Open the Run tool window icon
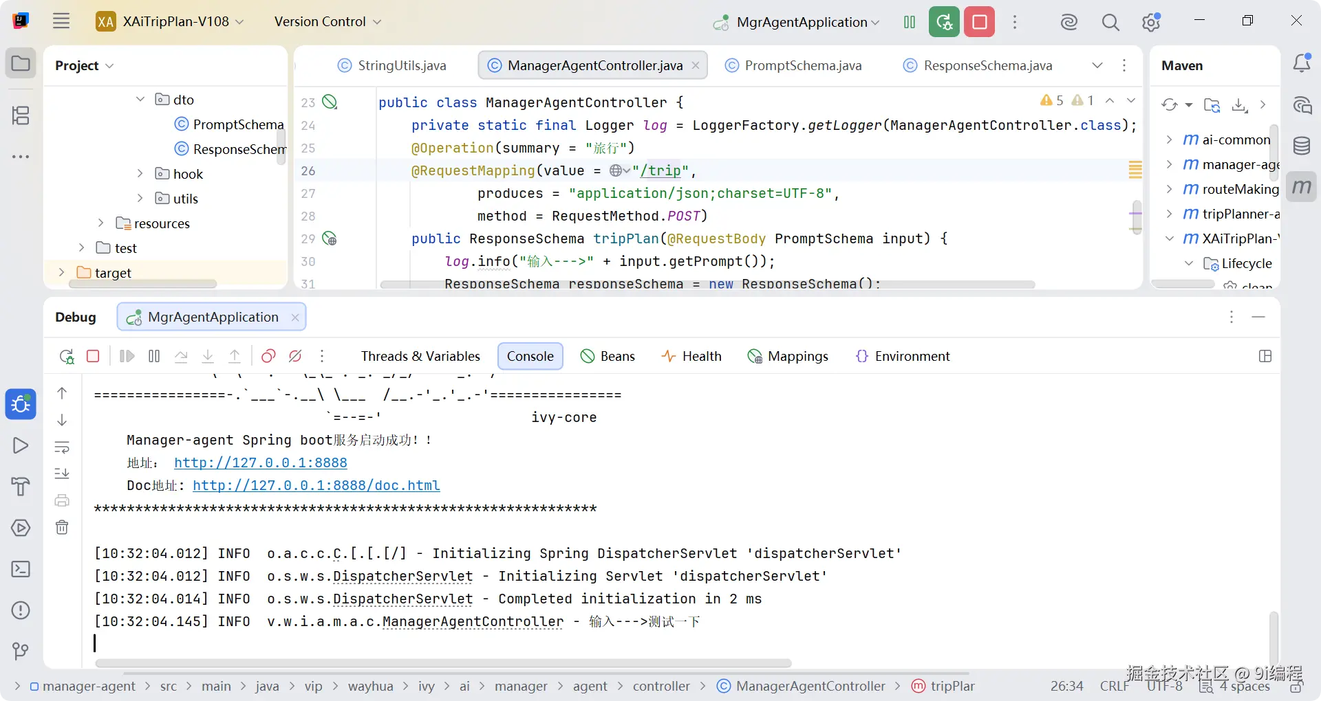Screen dimensions: 1321x701 [x=21, y=445]
